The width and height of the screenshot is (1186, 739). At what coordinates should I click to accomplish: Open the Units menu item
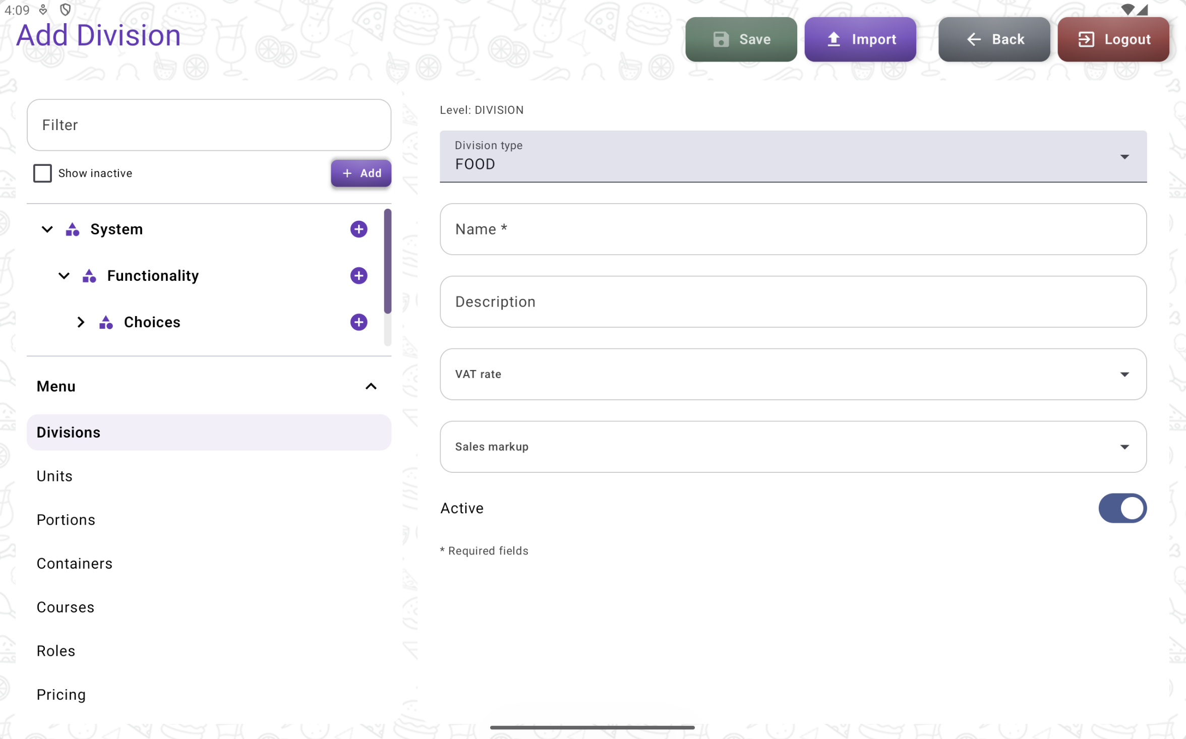(209, 476)
